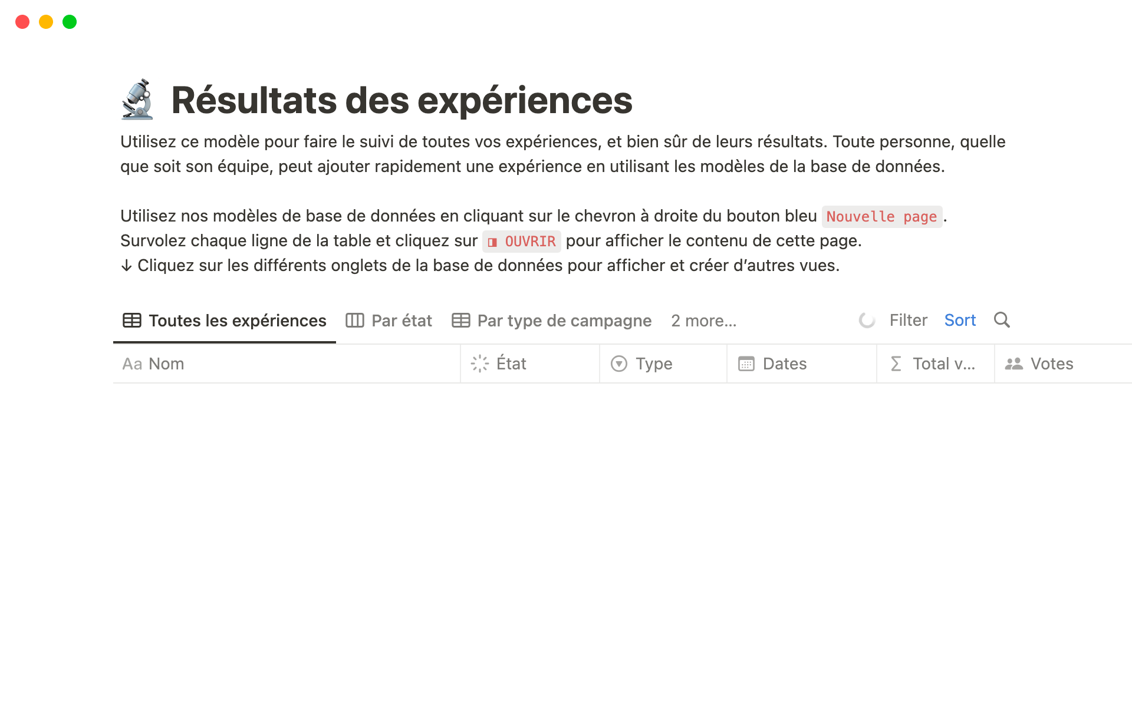Screen dimensions: 1132x707
Task: Click the loading spinner next to Filter
Action: click(x=867, y=321)
